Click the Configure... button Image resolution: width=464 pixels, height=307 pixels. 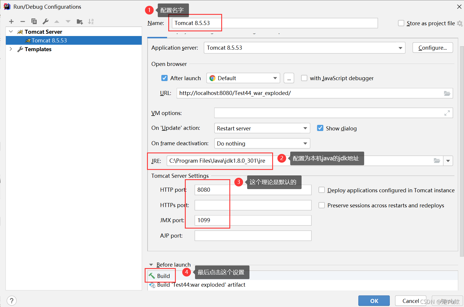[x=433, y=48]
